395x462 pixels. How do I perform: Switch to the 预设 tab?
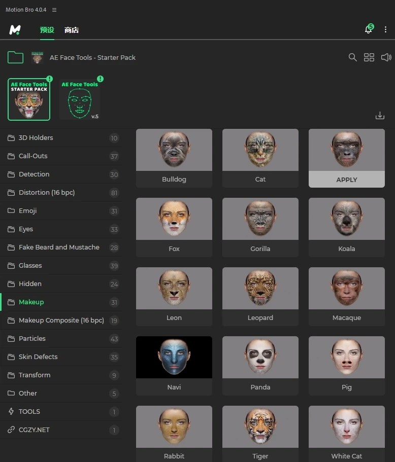(47, 30)
